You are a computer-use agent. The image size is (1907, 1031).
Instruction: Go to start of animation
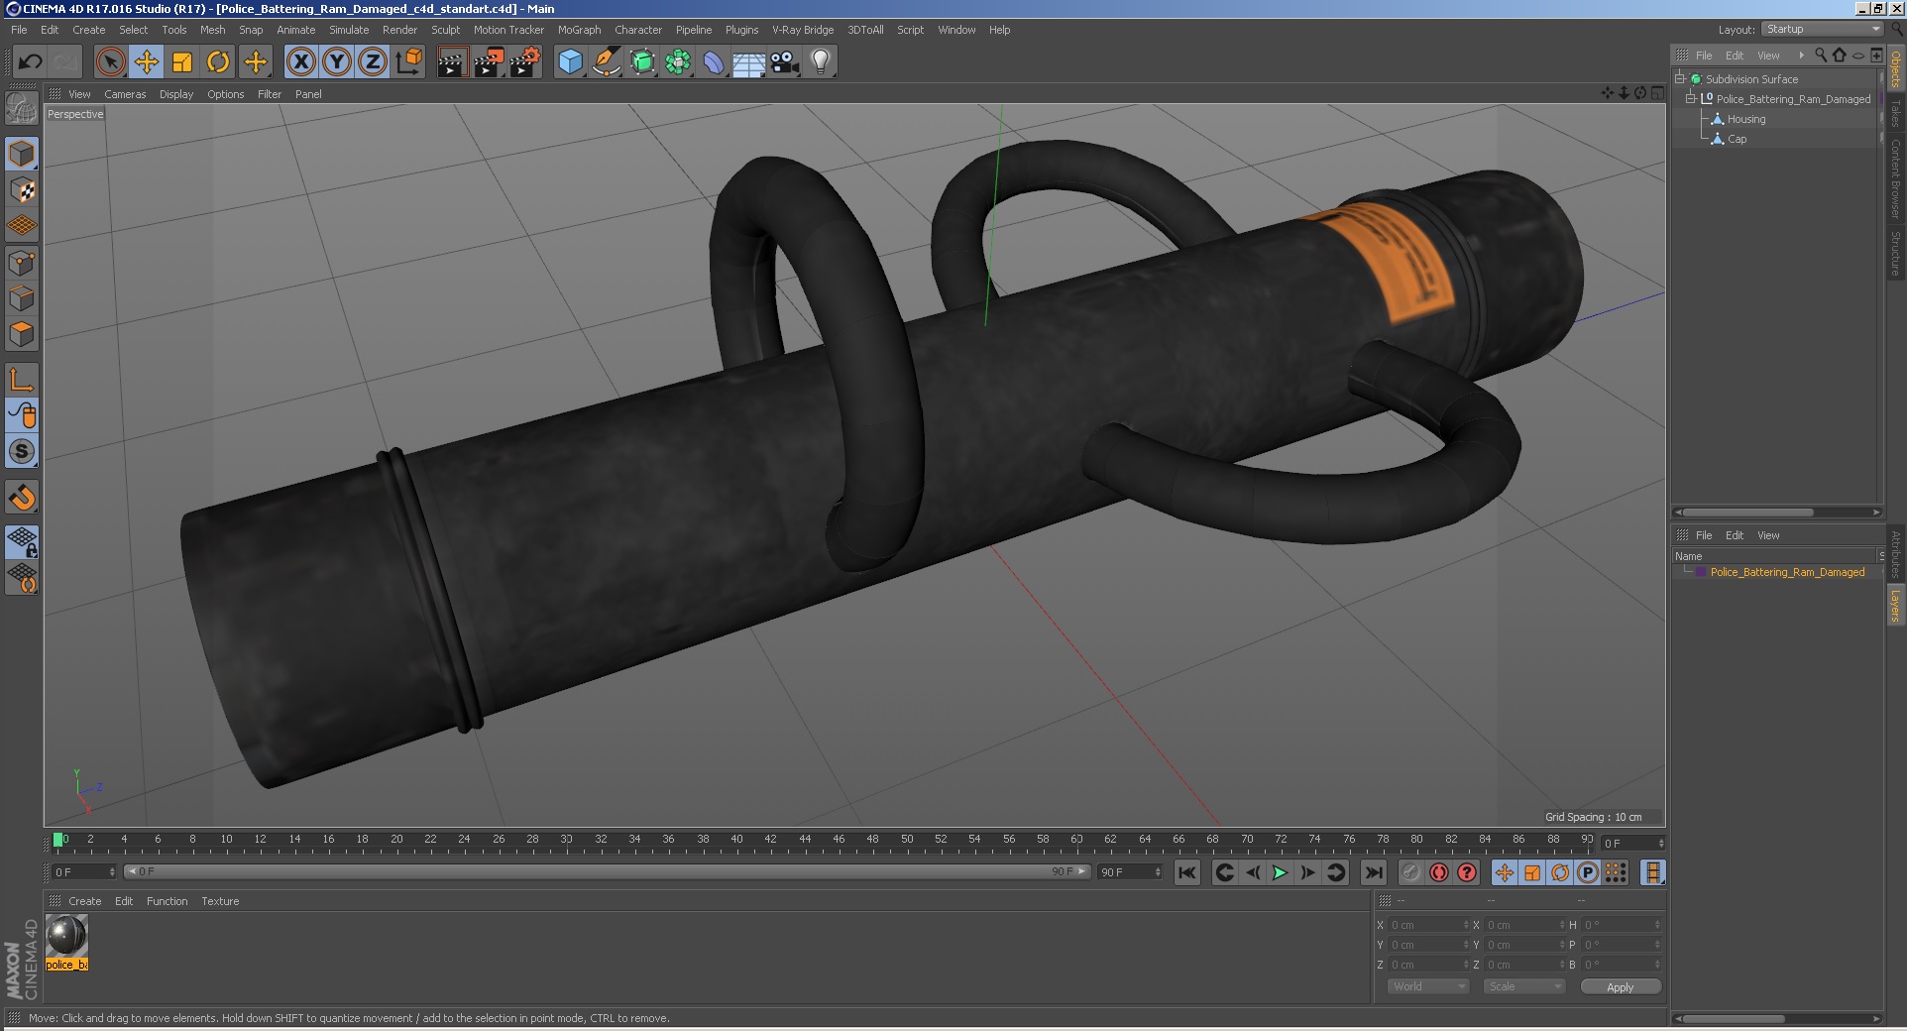pyautogui.click(x=1186, y=872)
